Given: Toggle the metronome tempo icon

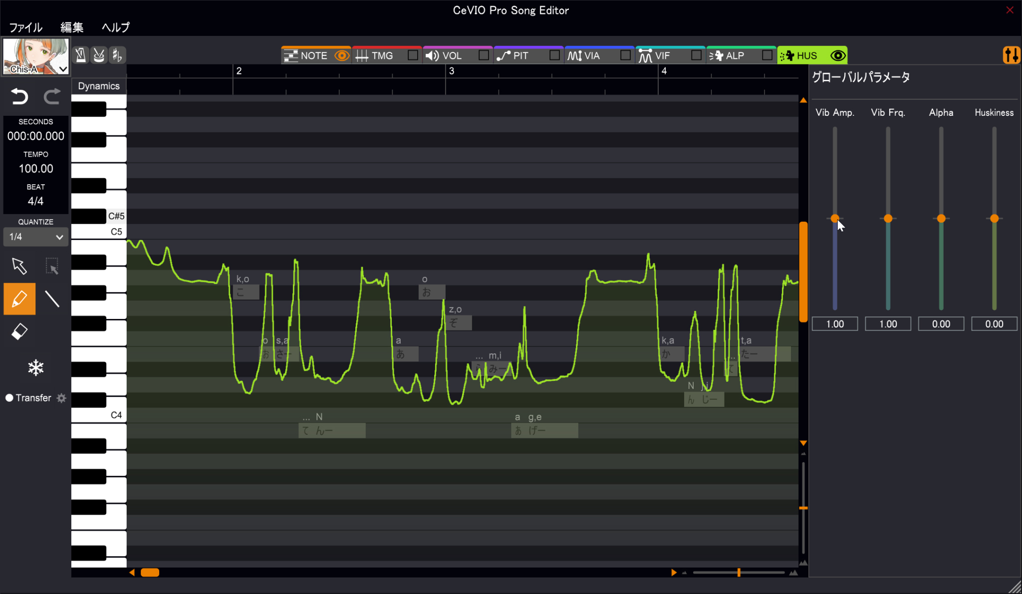Looking at the screenshot, I should pos(80,55).
